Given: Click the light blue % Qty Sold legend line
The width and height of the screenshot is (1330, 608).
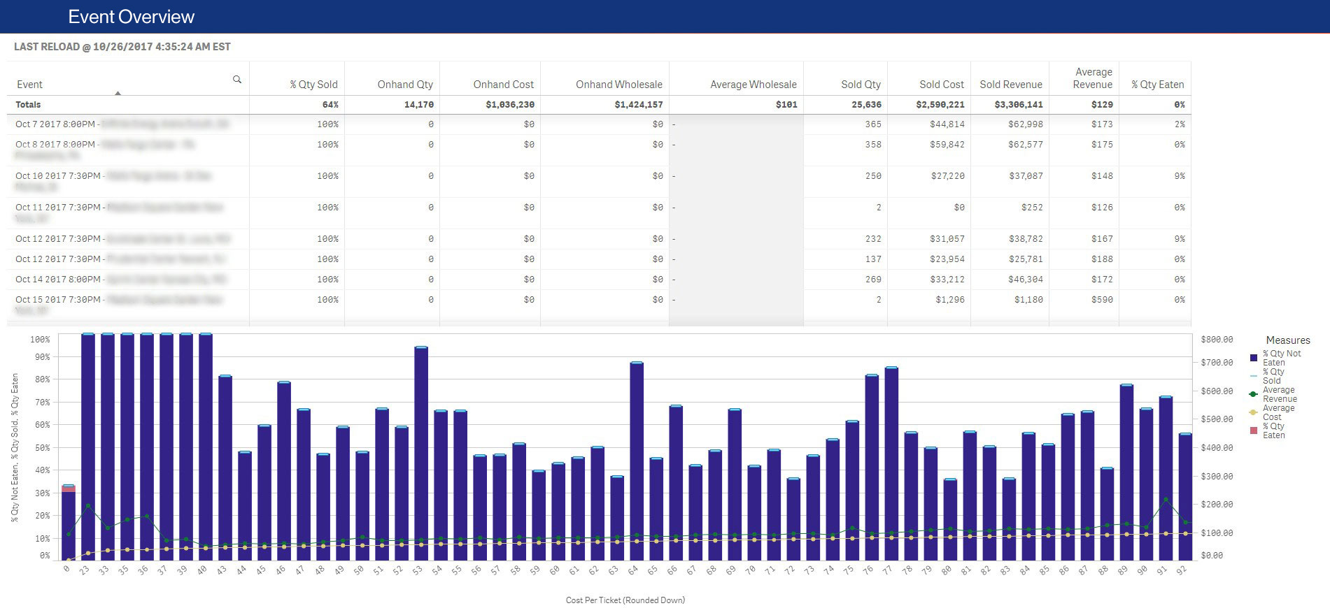Looking at the screenshot, I should click(1253, 376).
